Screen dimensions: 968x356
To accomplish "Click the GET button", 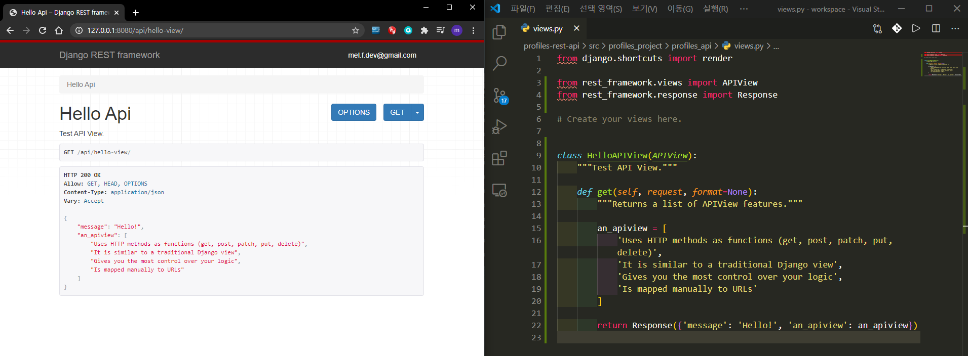I will click(397, 112).
